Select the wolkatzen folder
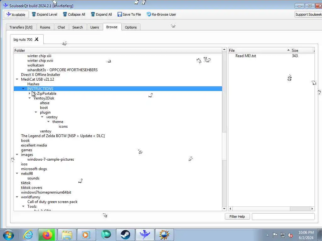322x241 pixels. pos(36,65)
